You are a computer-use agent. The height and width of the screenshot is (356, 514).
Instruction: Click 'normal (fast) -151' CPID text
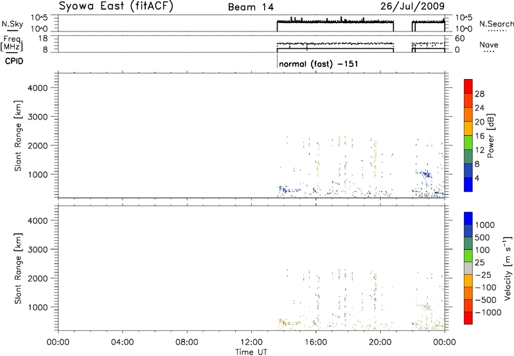coord(318,64)
